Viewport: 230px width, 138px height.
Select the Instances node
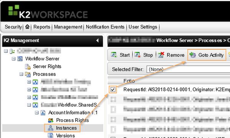66,128
